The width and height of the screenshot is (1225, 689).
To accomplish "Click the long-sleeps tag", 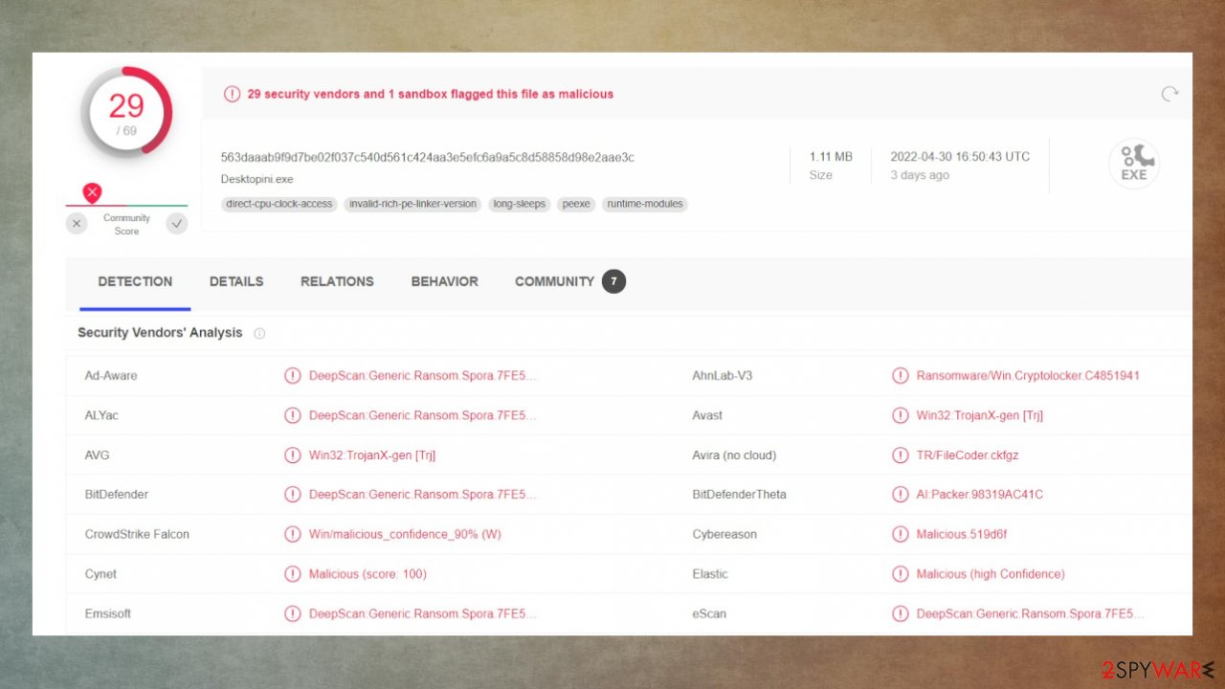I will (520, 204).
